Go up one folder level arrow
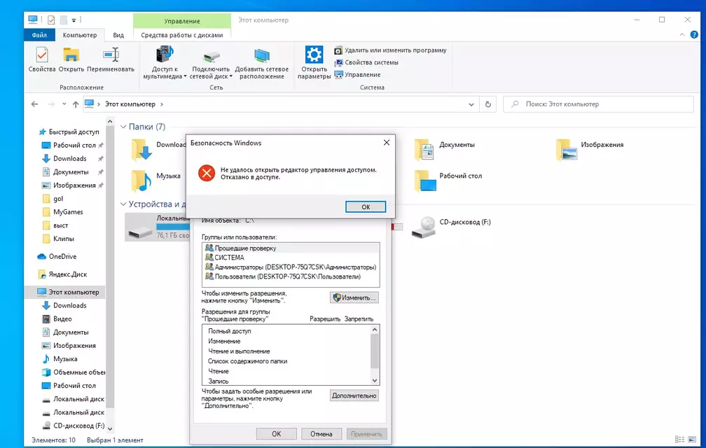The width and height of the screenshot is (706, 448). point(75,104)
